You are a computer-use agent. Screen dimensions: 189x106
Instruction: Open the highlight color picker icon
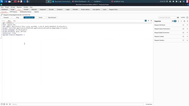tap(178, 18)
